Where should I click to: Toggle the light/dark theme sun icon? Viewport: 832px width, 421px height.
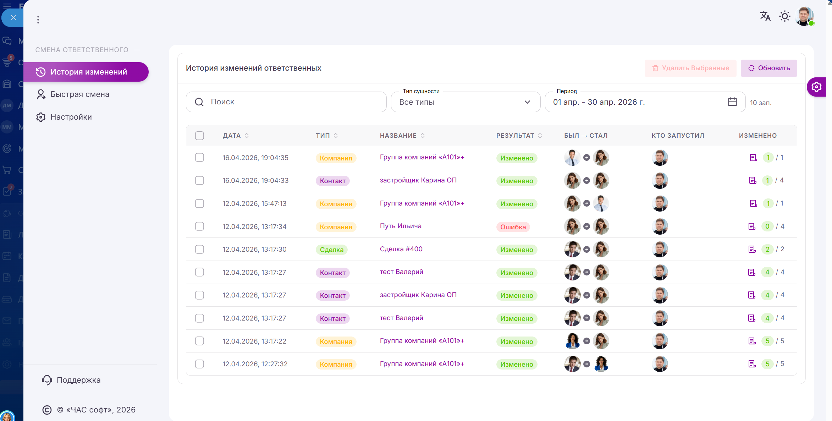click(x=784, y=16)
